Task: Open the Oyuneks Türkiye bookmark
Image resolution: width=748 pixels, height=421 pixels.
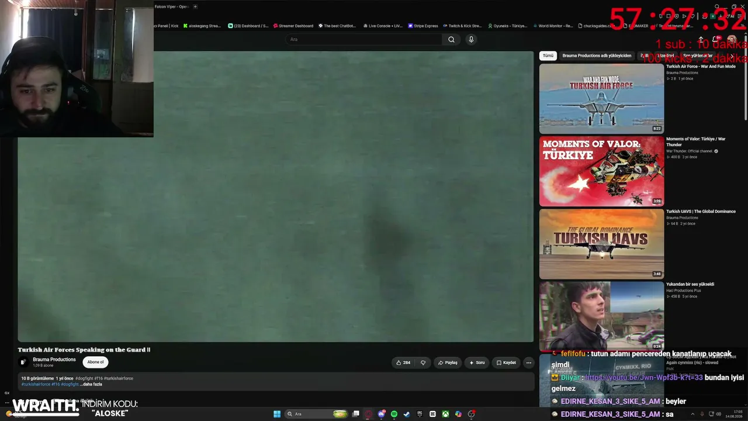Action: pos(507,26)
